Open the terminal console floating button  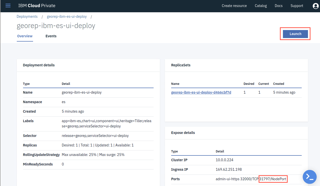pyautogui.click(x=309, y=177)
